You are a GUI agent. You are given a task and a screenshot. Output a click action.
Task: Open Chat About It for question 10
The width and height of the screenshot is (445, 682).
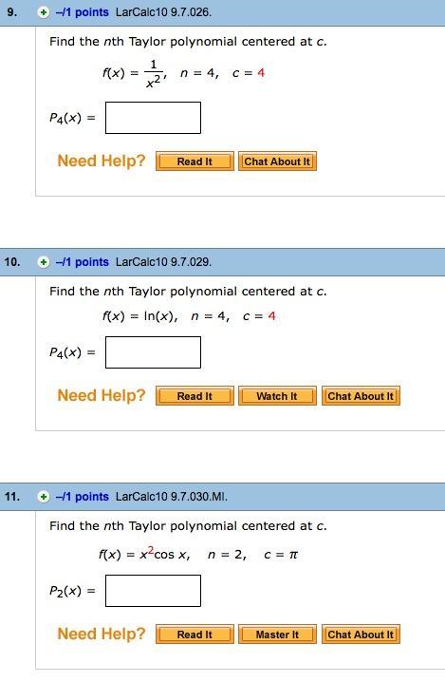tap(361, 396)
